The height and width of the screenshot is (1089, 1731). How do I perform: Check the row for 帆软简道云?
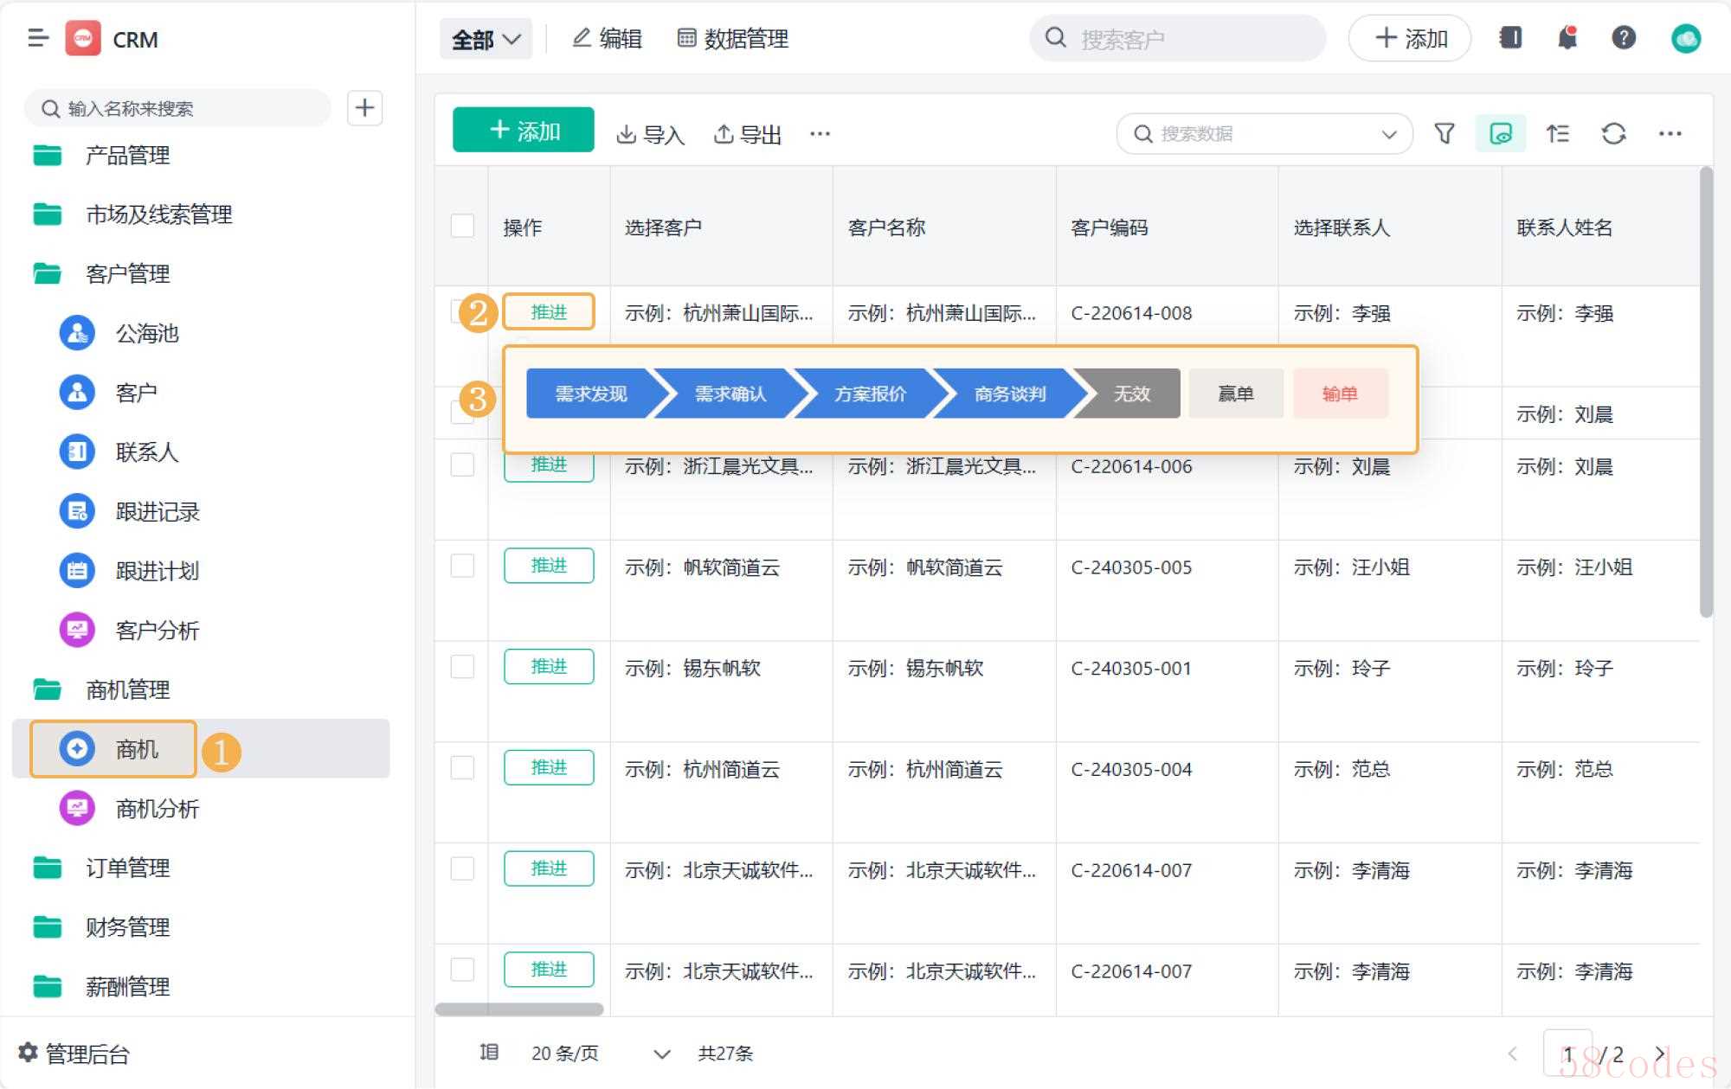point(462,567)
